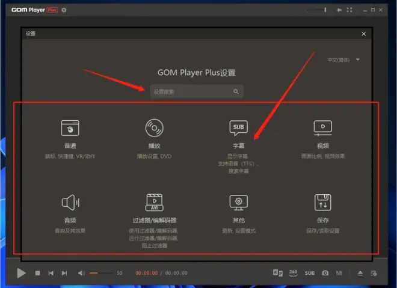397x288 pixels.
Task: Switch to fullscreen using expand icon
Action: pos(349,10)
